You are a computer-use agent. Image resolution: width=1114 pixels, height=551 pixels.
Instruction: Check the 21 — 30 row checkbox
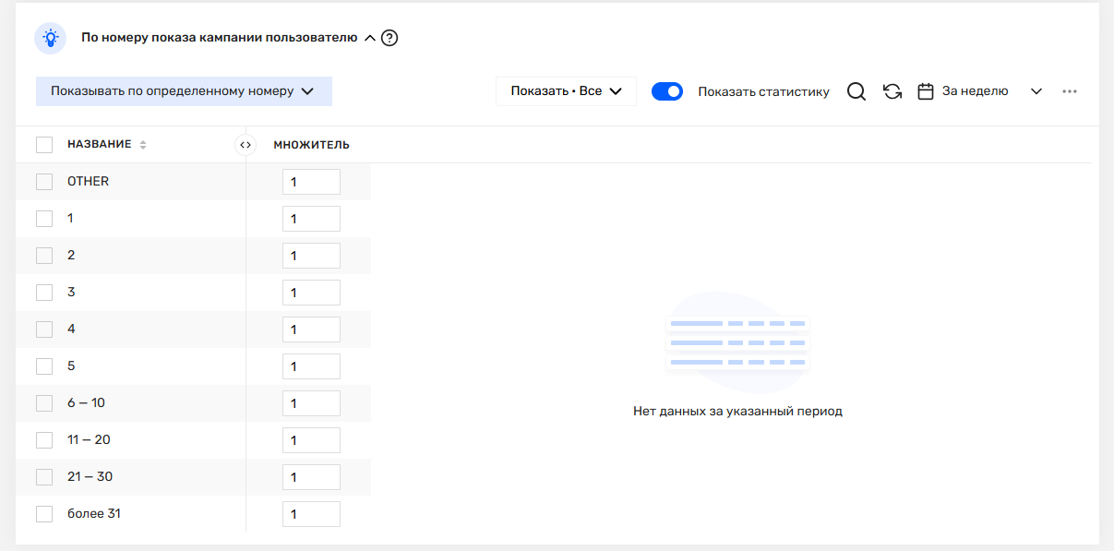[x=44, y=477]
